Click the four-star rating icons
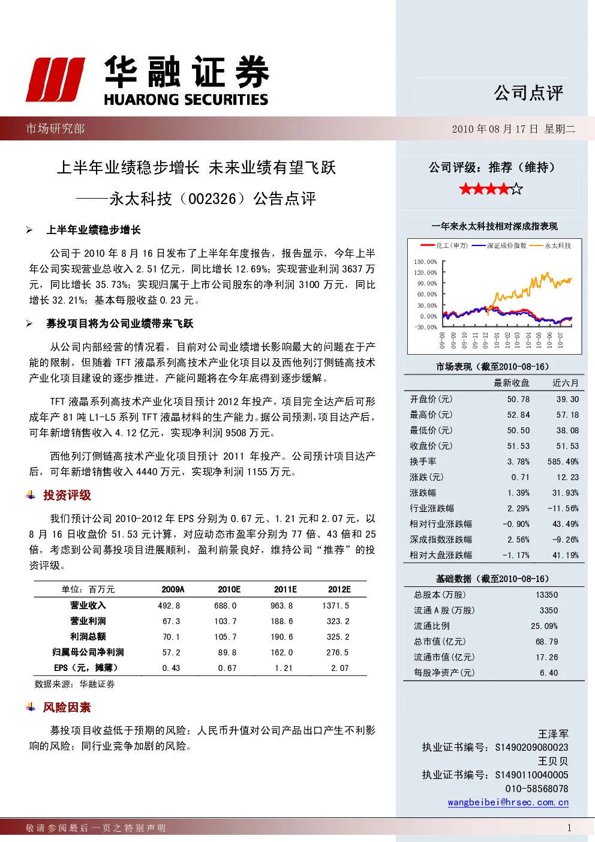This screenshot has width=595, height=842. [x=491, y=189]
